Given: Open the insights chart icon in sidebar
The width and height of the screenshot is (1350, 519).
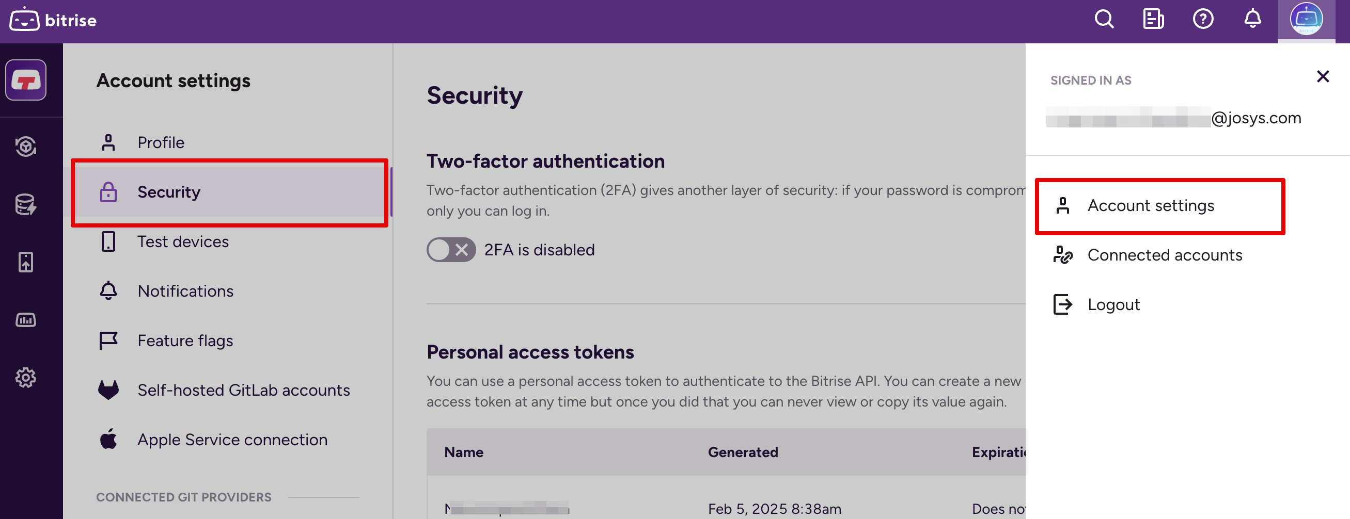Looking at the screenshot, I should (26, 319).
